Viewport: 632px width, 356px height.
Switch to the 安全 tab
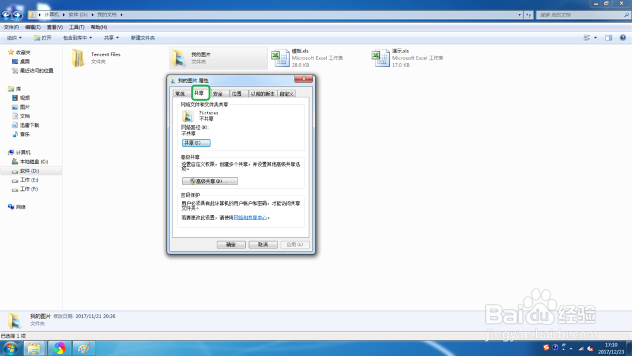(217, 94)
